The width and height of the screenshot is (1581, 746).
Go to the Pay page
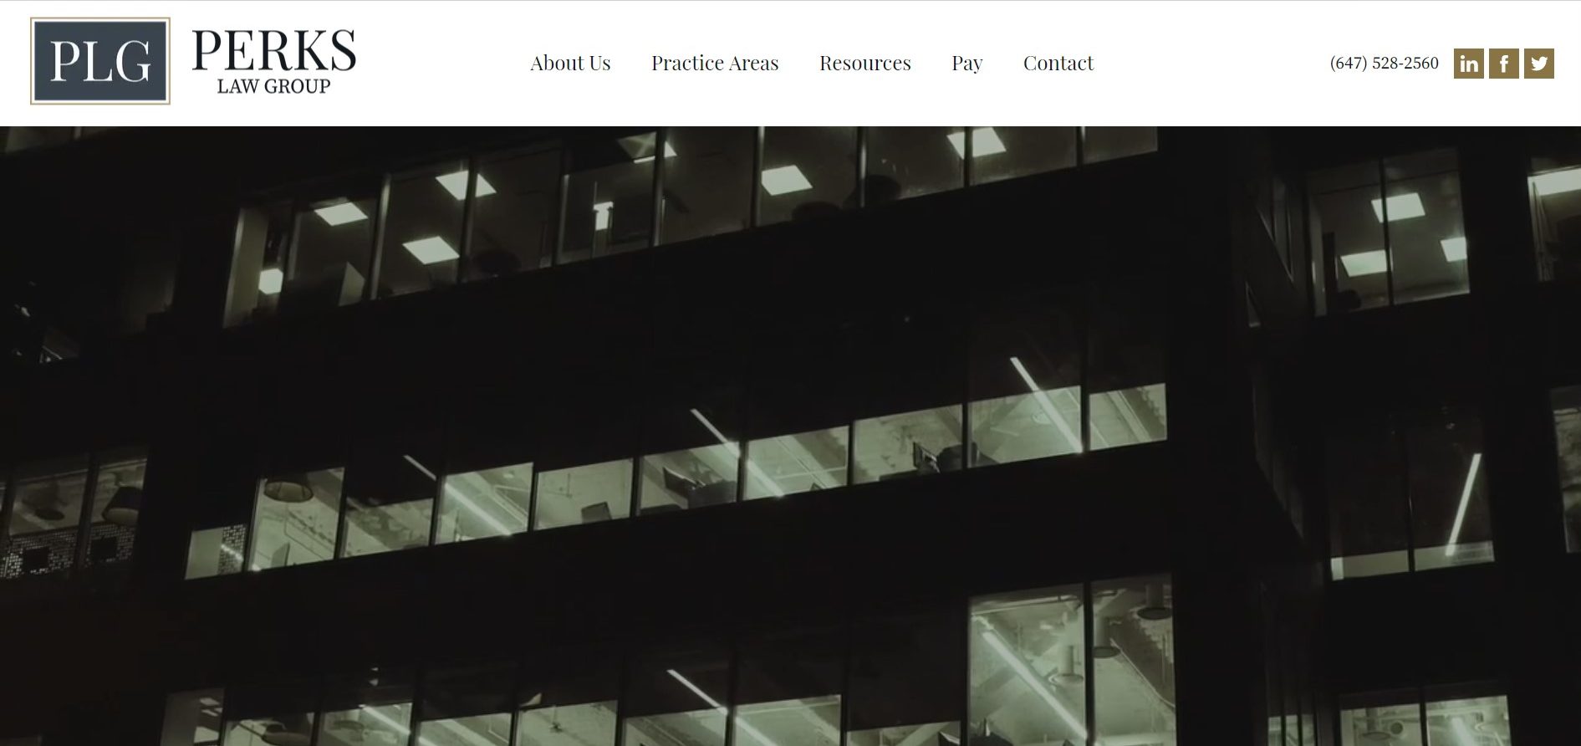tap(966, 64)
